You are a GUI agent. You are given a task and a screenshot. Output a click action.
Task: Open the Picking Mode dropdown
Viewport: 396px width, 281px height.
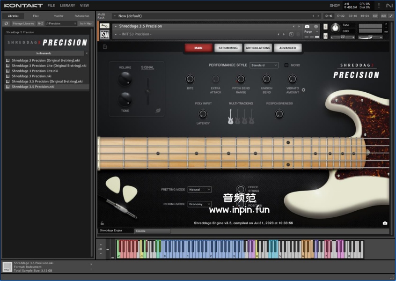tap(199, 204)
